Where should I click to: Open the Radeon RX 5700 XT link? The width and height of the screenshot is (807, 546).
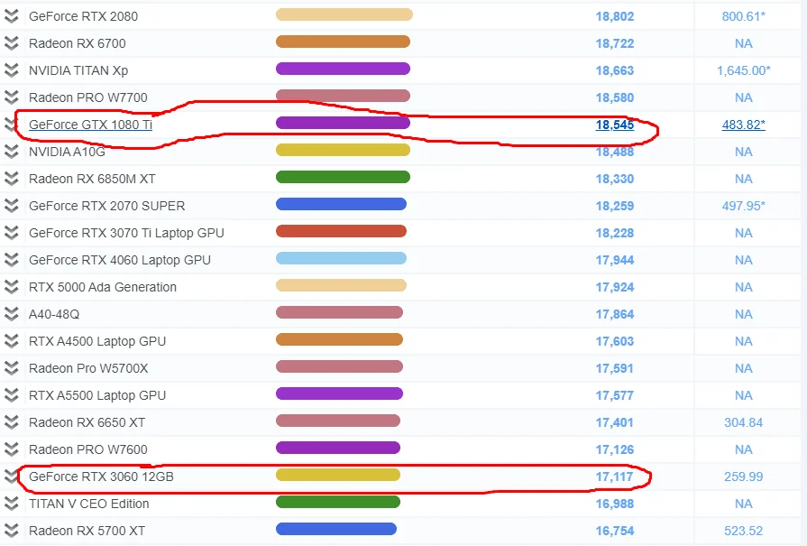point(87,531)
